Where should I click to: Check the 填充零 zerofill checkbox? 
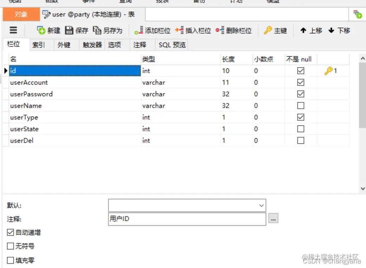pos(11,260)
